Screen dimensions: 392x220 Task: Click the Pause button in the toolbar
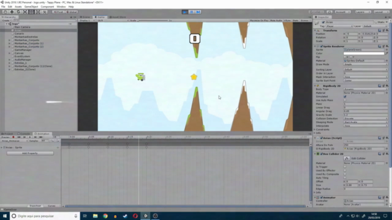192,12
